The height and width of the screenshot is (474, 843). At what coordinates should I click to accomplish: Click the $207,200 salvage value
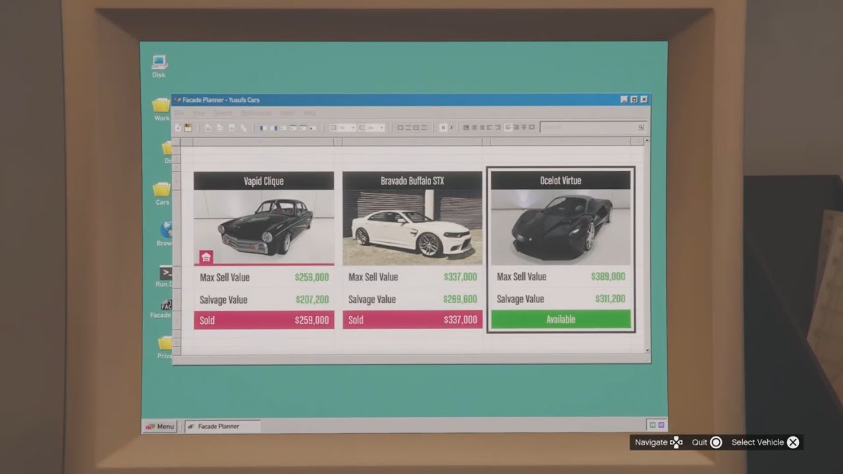point(312,300)
